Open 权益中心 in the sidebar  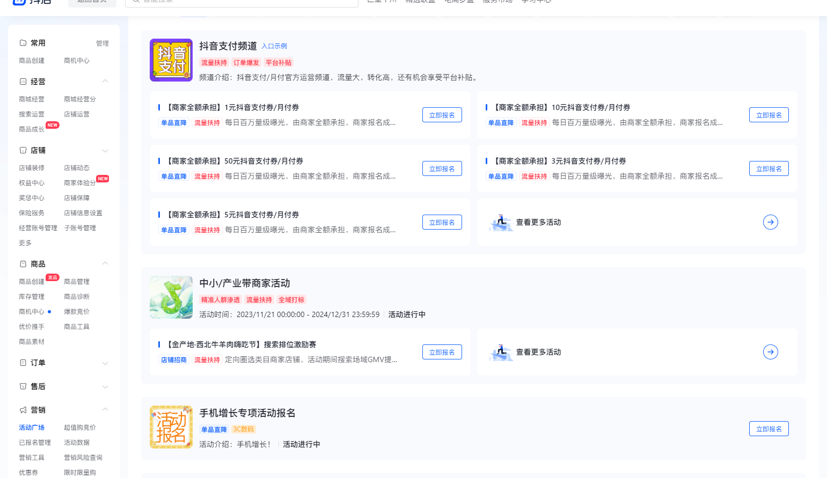[x=32, y=183]
